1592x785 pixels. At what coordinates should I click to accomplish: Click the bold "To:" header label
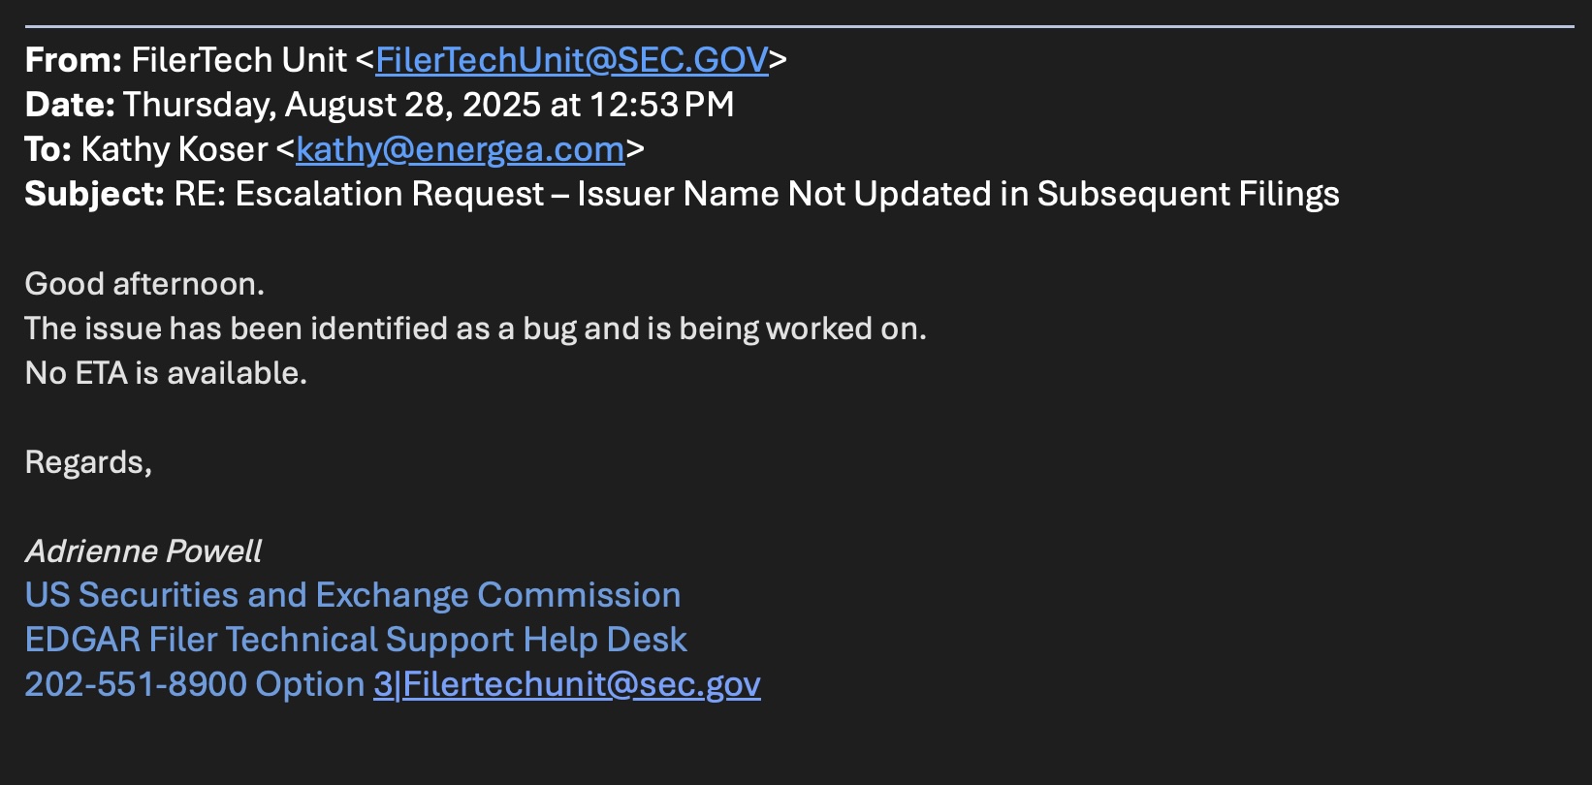[48, 149]
